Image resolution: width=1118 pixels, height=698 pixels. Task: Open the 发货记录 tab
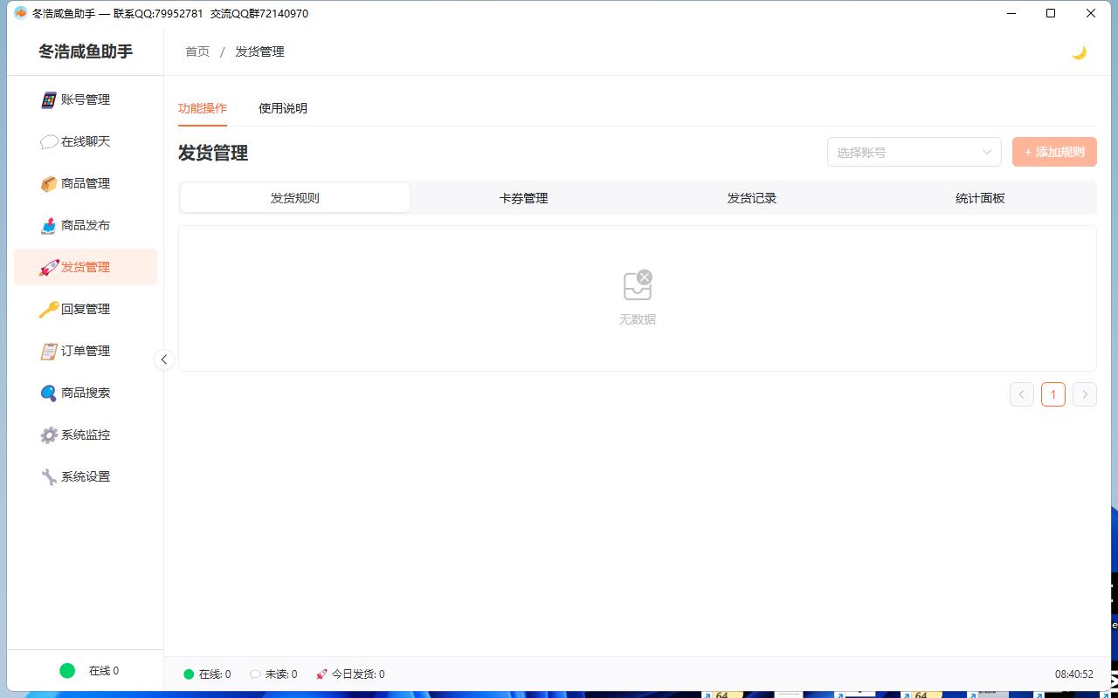click(752, 198)
